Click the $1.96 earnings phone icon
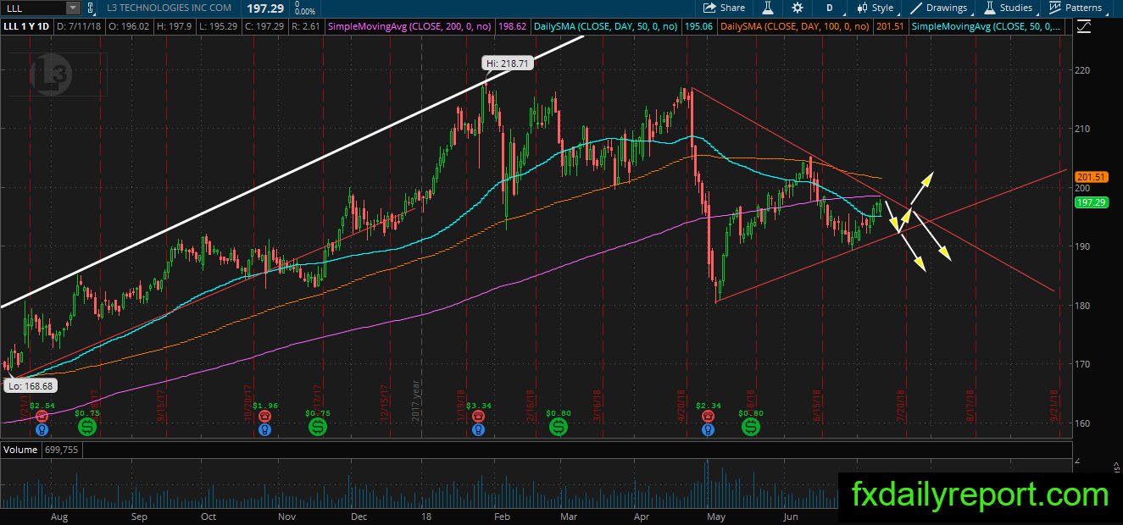Viewport: 1123px width, 525px height. (265, 417)
